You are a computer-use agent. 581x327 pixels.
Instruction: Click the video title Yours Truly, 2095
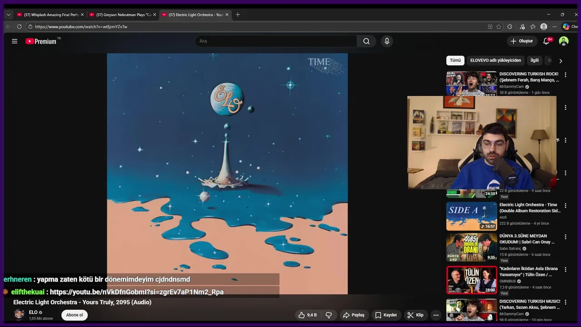[82, 302]
